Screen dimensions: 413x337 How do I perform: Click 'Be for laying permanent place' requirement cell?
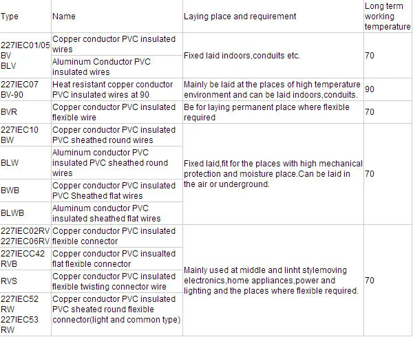[273, 112]
